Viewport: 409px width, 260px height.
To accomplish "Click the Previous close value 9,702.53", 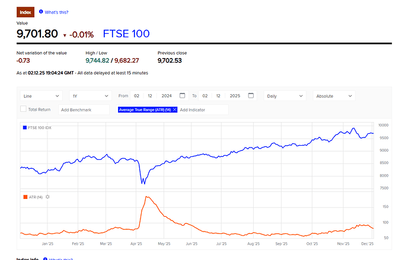I will tap(170, 60).
